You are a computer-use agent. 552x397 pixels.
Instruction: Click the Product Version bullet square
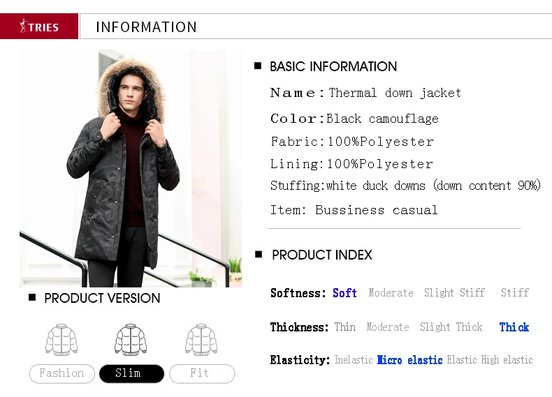(32, 297)
